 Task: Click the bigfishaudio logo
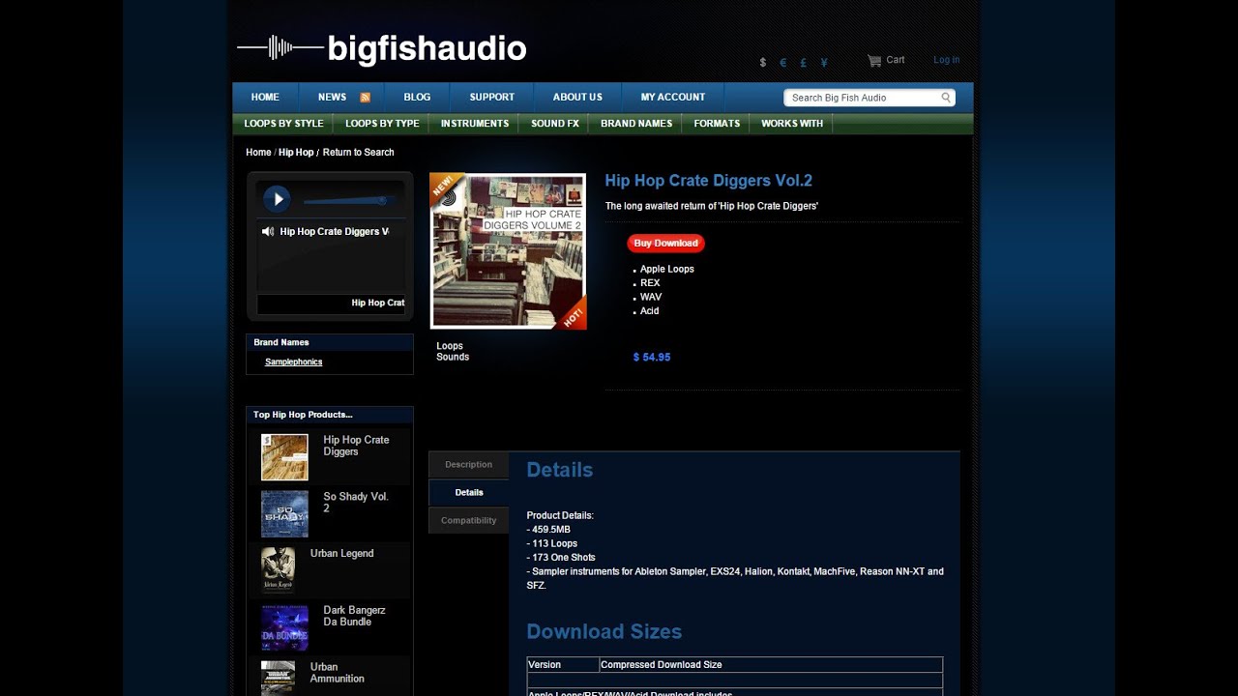382,48
